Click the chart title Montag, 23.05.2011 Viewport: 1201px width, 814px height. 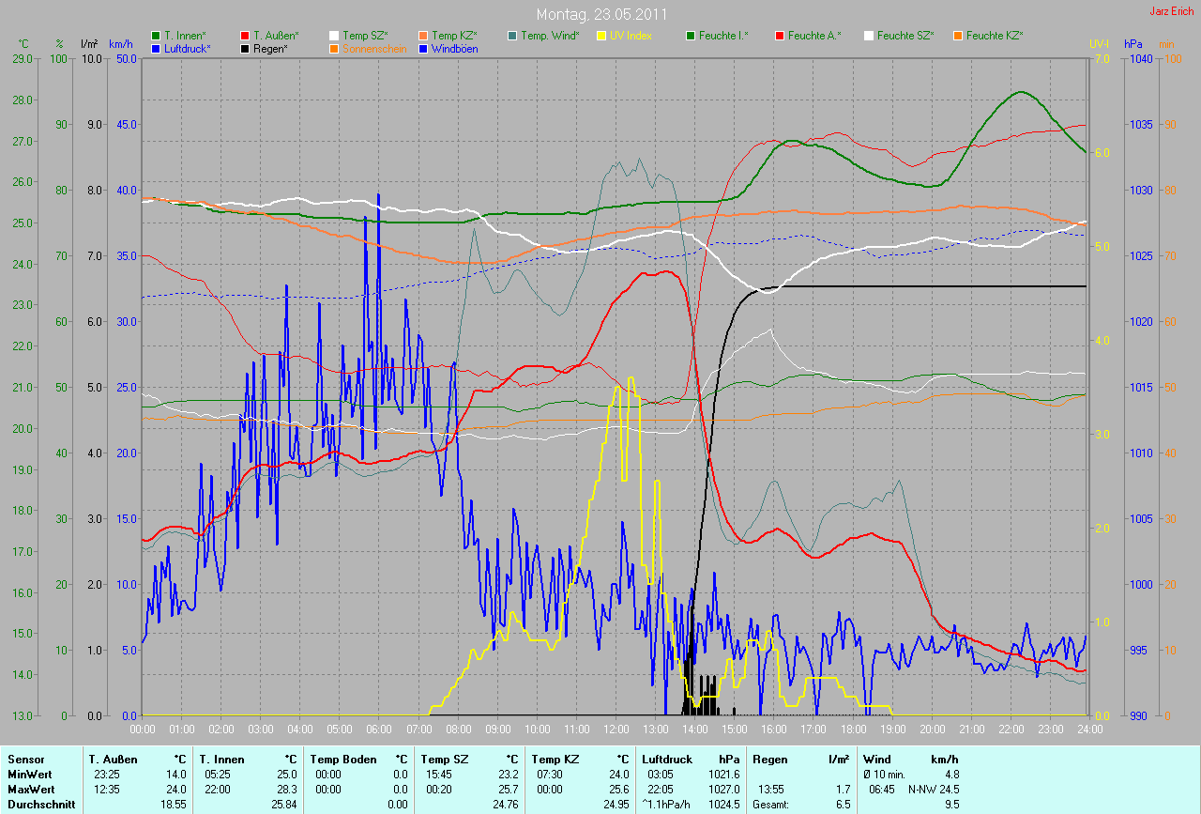[x=601, y=14]
